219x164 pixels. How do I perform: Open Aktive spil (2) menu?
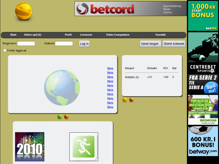(33, 35)
